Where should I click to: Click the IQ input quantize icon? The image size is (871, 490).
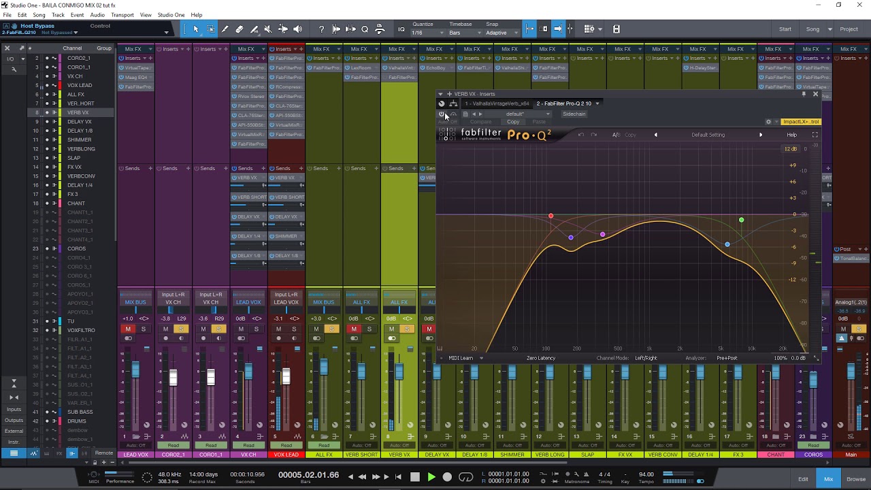click(401, 29)
